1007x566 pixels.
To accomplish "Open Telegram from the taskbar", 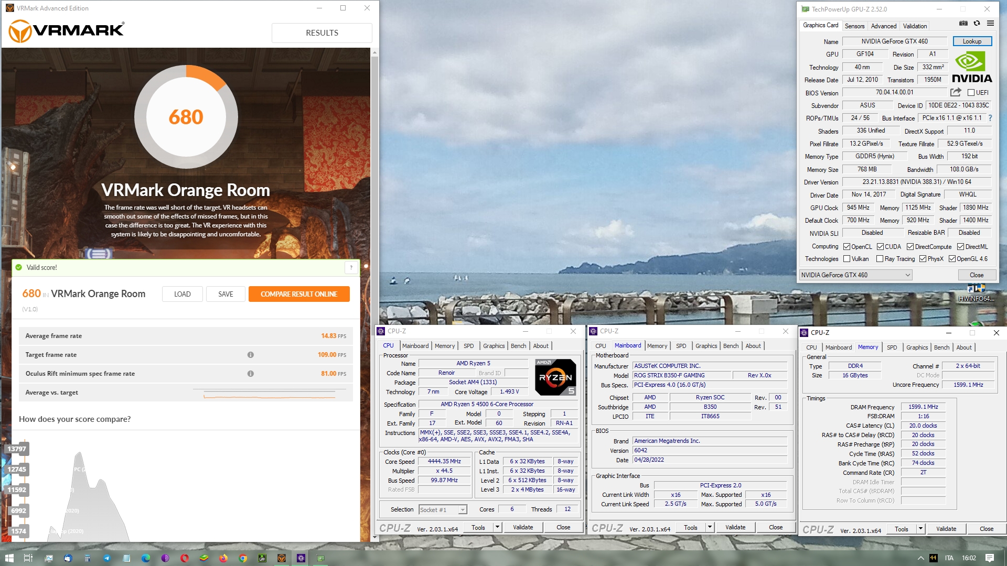I will click(107, 558).
